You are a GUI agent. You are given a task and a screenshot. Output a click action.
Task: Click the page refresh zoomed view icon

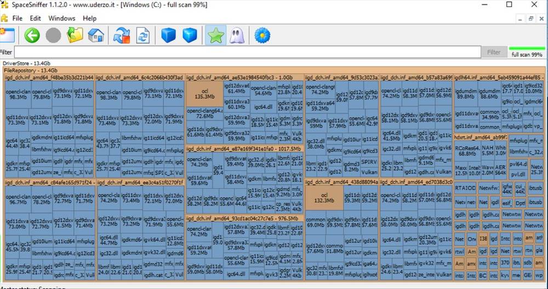point(143,36)
